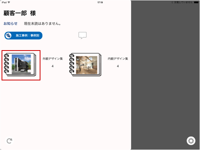Image resolution: width=200 pixels, height=150 pixels.
Task: Tap the count 4 under 外観デザイン集
Action: point(53,66)
